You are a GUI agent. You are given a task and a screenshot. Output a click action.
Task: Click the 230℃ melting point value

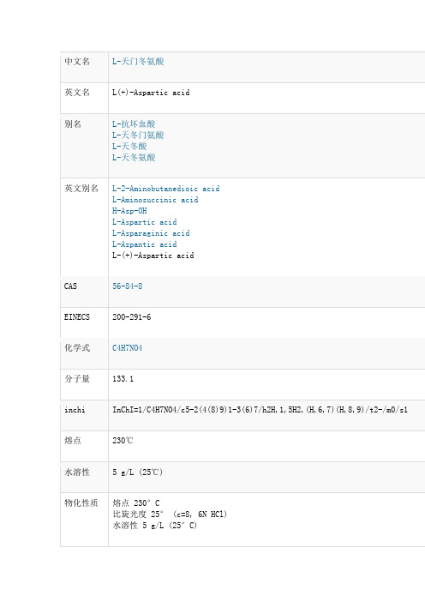[x=123, y=441]
